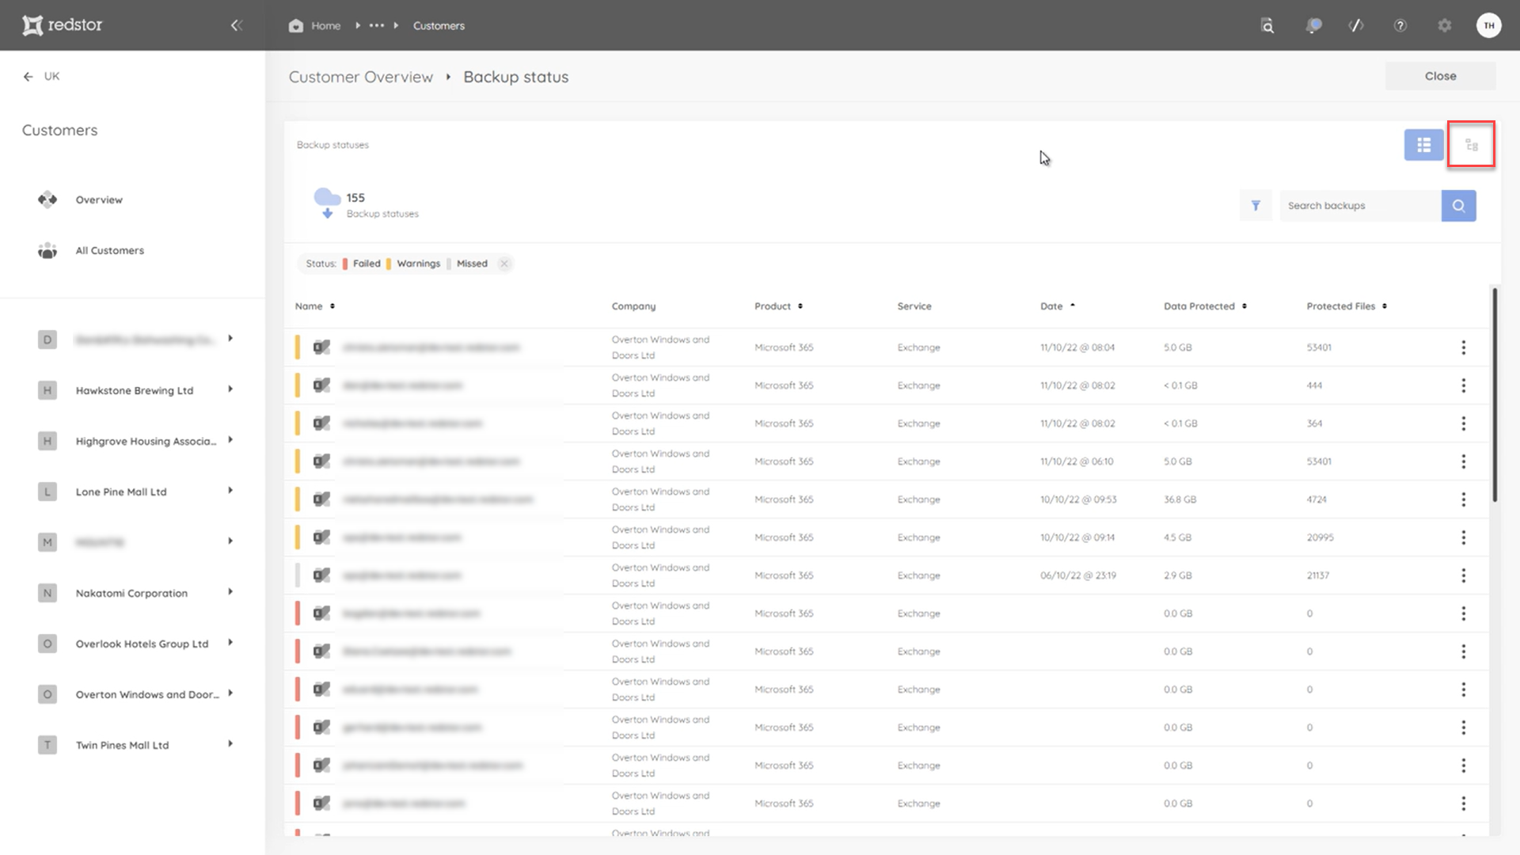Click the All Customers people icon
Viewport: 1520px width, 855px height.
point(47,251)
